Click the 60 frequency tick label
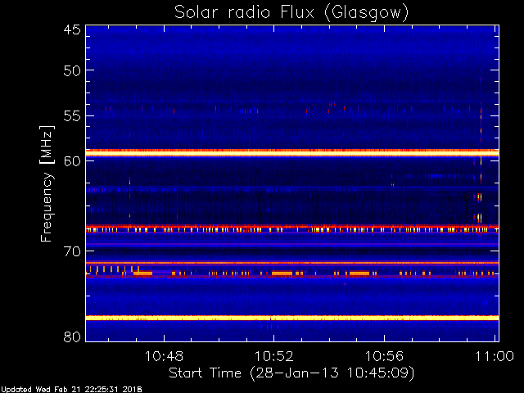Image resolution: width=524 pixels, height=393 pixels. click(x=72, y=160)
